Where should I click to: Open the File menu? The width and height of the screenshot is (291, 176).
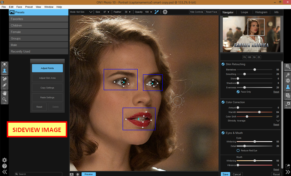tap(4, 7)
